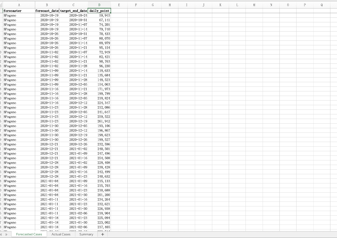Click the daily_point header cell

pos(99,11)
